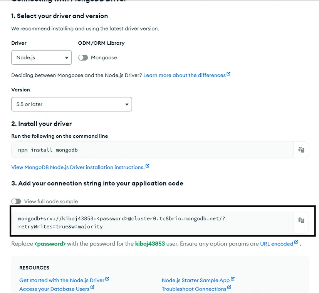This screenshot has width=319, height=294.
Task: Click the ODM/ORM Library label
Action: 101,43
